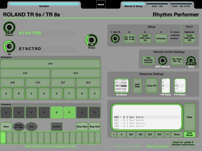The height and width of the screenshot is (151, 202).
Task: Toggle Tx/Rx Edit Data Off
Action: tap(189, 38)
